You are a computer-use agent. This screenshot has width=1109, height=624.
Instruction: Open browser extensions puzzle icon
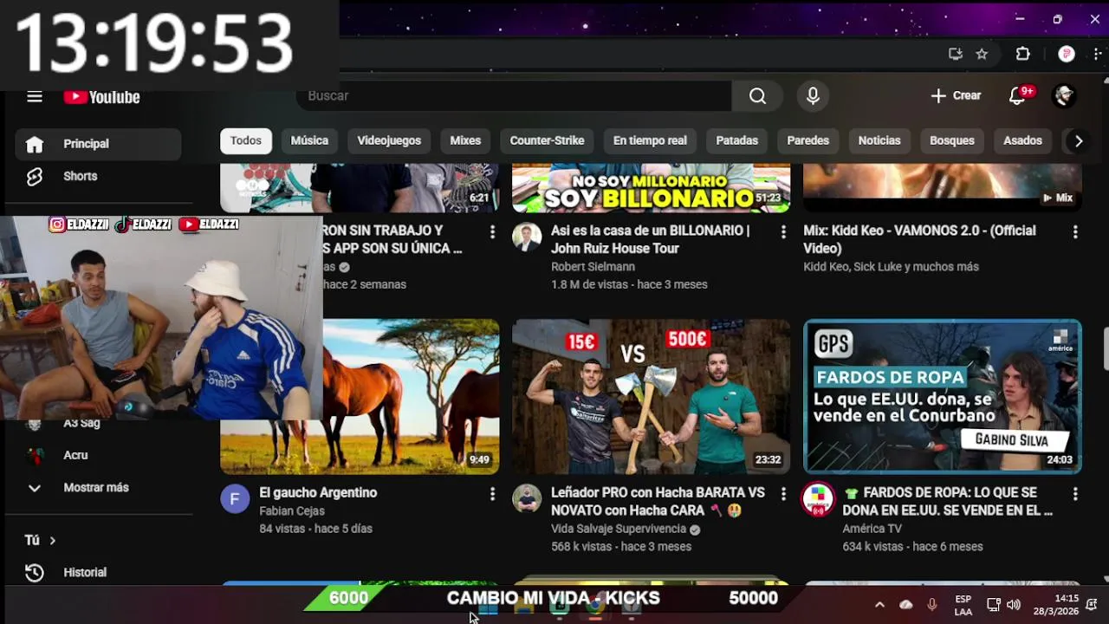1023,54
